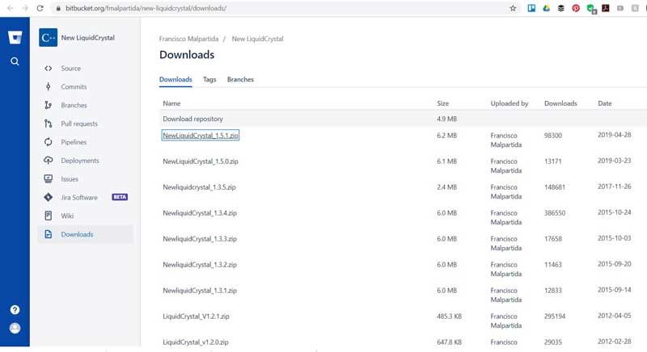Click the Pull requests icon
Screen dimensions: 647x352
click(x=49, y=124)
